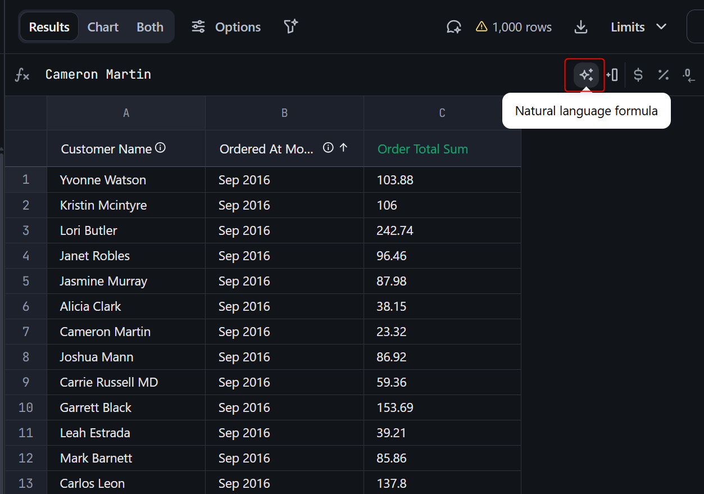Select the Lori Butler cell
This screenshot has width=704, height=494.
click(x=89, y=230)
